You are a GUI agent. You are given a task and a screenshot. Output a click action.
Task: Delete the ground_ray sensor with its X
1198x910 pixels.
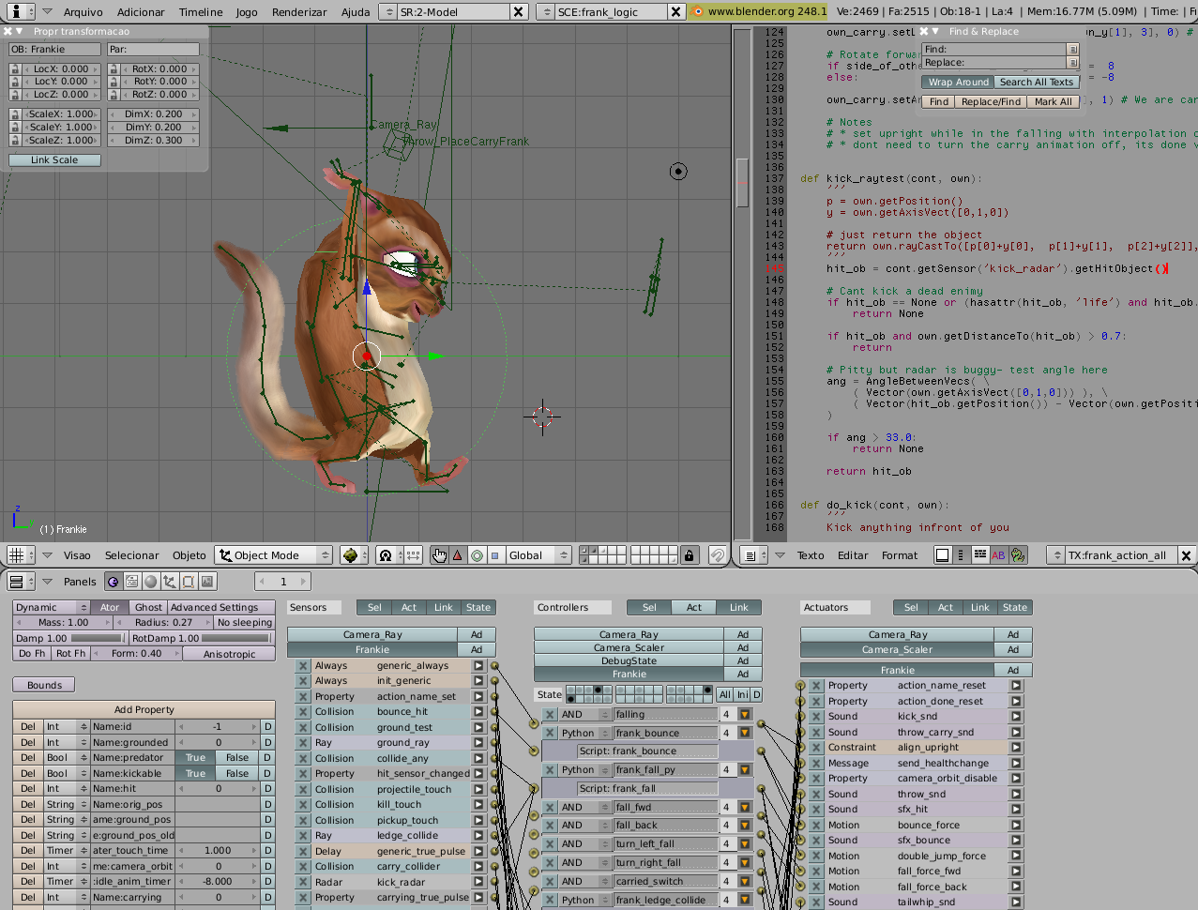point(302,743)
